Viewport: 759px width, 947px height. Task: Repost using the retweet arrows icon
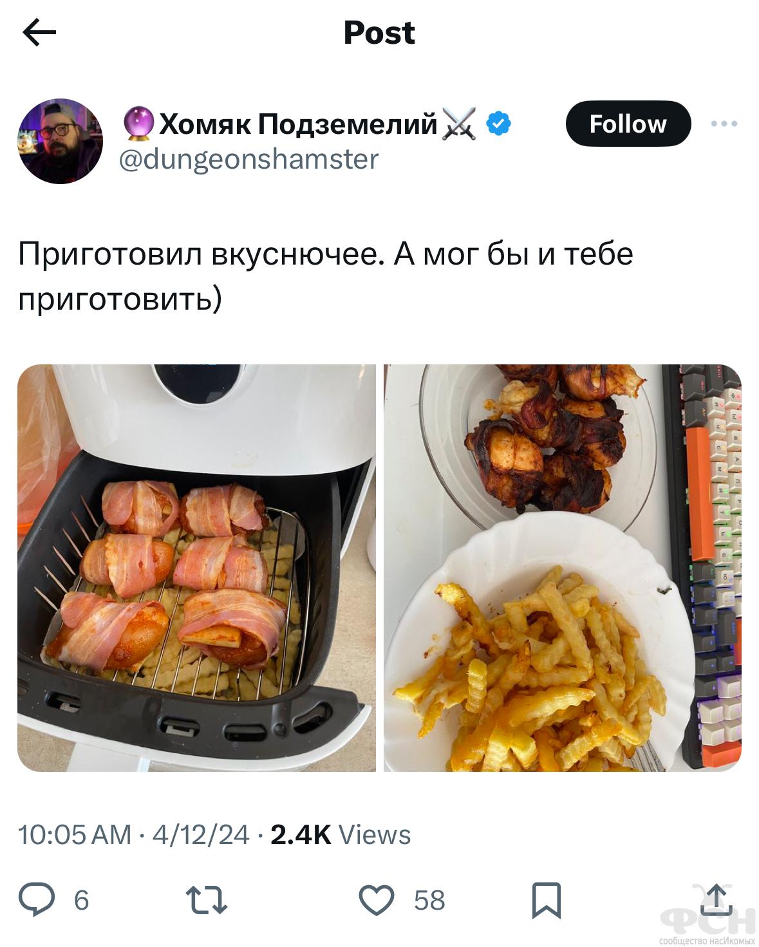206,900
